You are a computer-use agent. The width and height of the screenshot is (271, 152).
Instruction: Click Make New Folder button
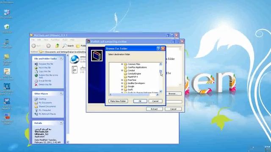pos(118,101)
